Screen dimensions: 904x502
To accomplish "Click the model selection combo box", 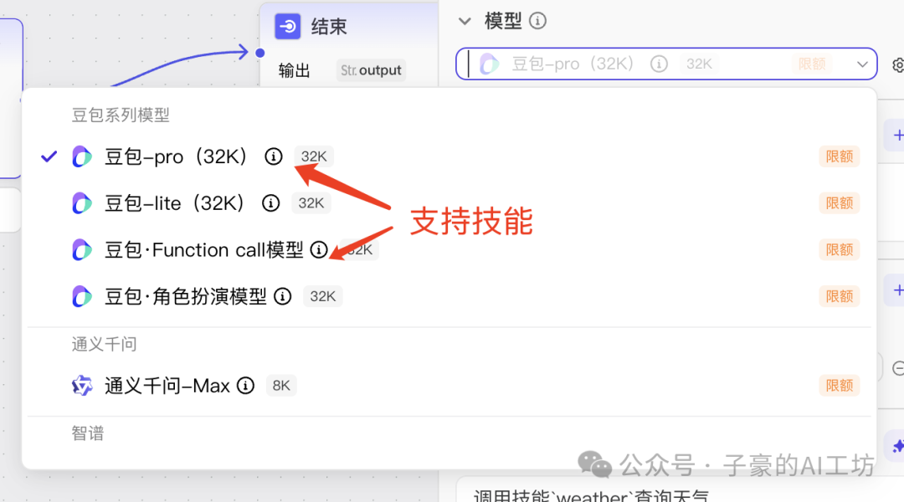I will [x=666, y=64].
